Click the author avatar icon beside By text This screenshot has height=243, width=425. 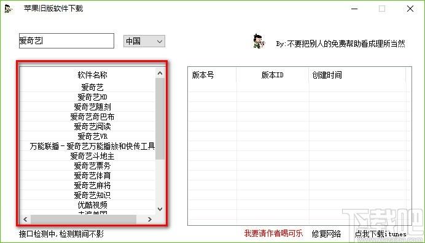(x=259, y=42)
